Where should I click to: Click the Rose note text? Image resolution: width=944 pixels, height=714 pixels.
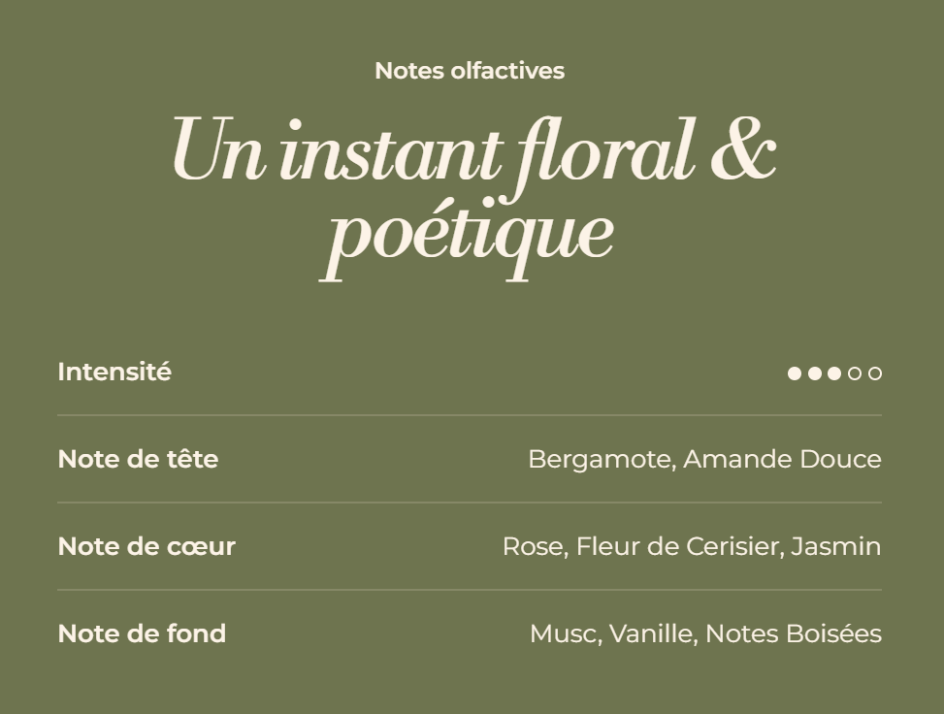(x=532, y=546)
